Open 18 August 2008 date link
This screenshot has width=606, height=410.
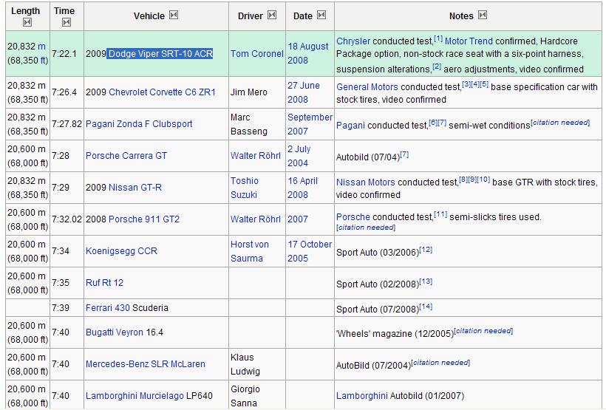click(x=308, y=53)
